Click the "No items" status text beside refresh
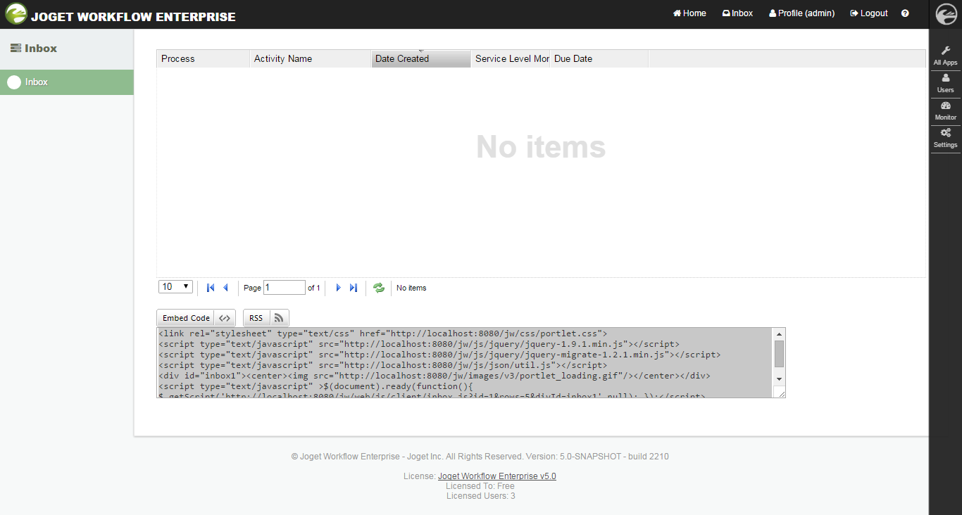Viewport: 962px width, 515px height. click(x=411, y=288)
